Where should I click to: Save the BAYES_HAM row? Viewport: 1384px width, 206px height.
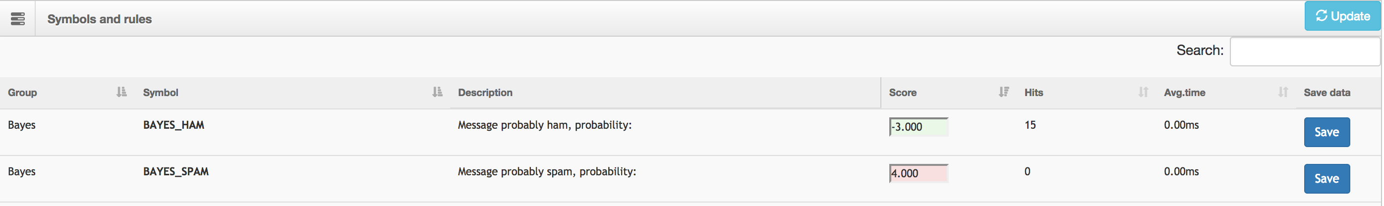1326,132
